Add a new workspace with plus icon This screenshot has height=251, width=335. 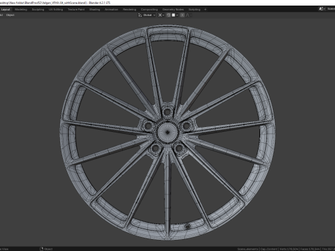pyautogui.click(x=205, y=10)
